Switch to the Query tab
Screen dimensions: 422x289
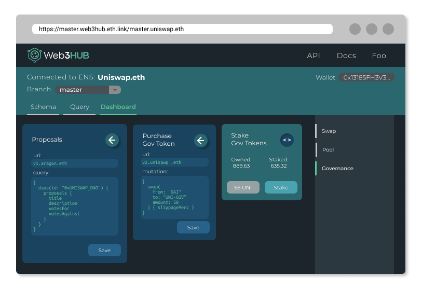click(x=79, y=107)
